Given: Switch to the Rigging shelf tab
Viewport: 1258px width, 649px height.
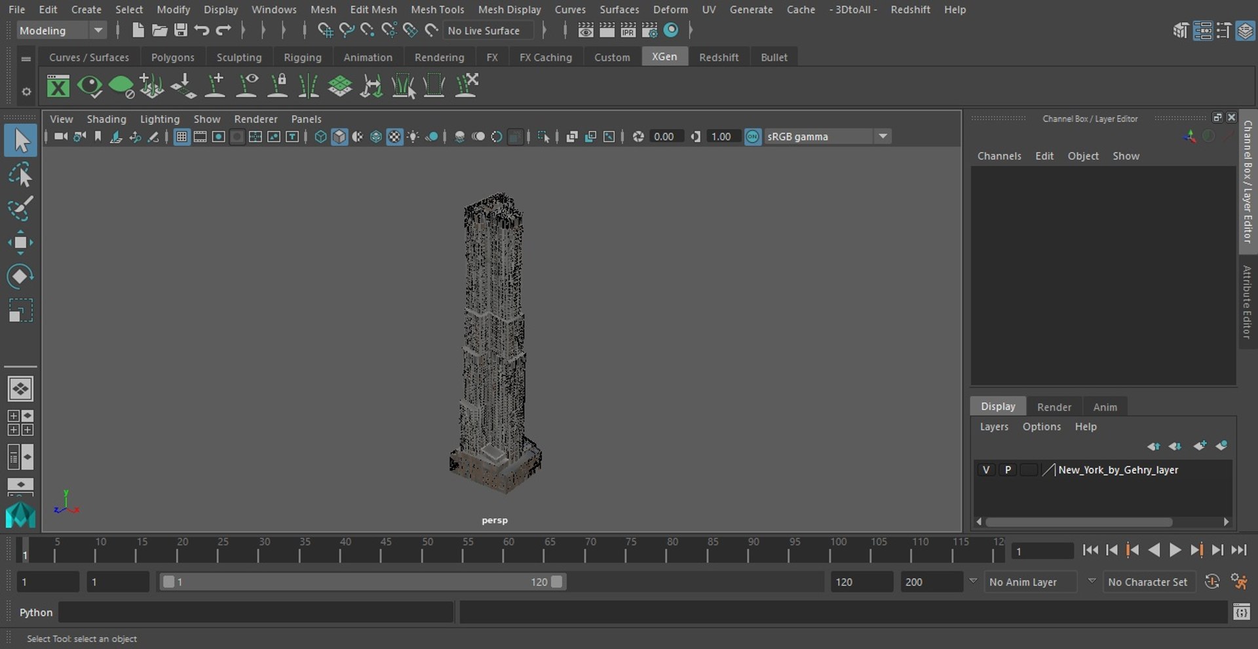Looking at the screenshot, I should [302, 57].
